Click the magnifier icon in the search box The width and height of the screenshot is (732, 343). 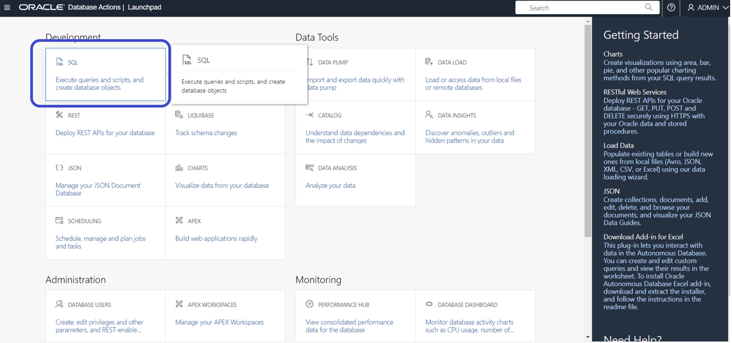tap(648, 7)
